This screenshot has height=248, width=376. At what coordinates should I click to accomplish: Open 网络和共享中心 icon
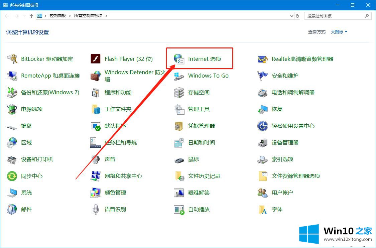(96, 176)
